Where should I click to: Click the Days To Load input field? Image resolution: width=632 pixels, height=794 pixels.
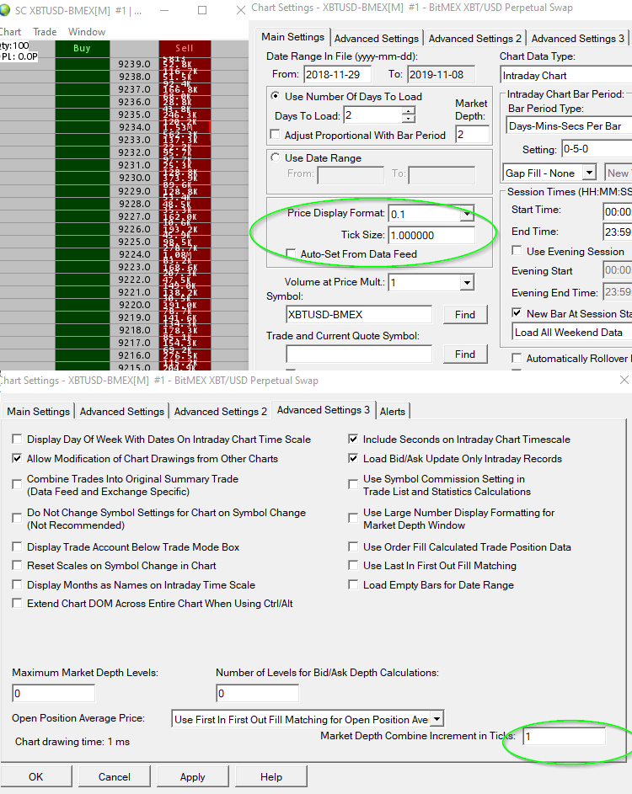click(x=373, y=115)
